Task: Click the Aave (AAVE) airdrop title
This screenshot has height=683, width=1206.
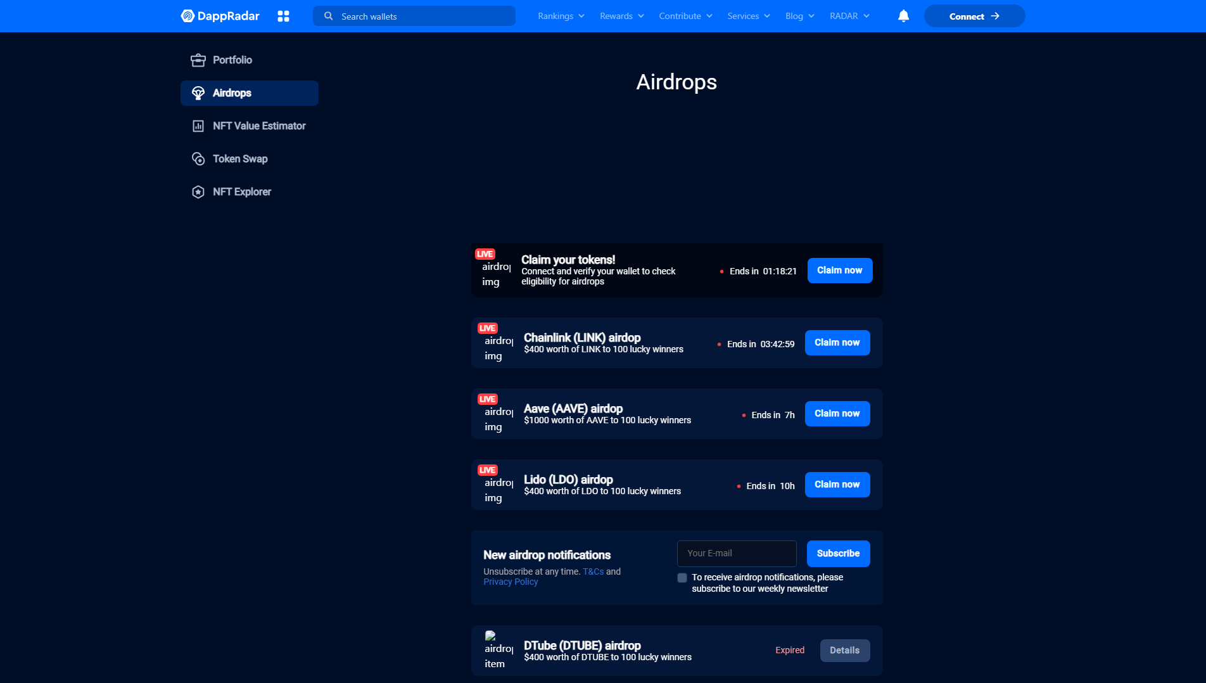Action: [x=573, y=409]
